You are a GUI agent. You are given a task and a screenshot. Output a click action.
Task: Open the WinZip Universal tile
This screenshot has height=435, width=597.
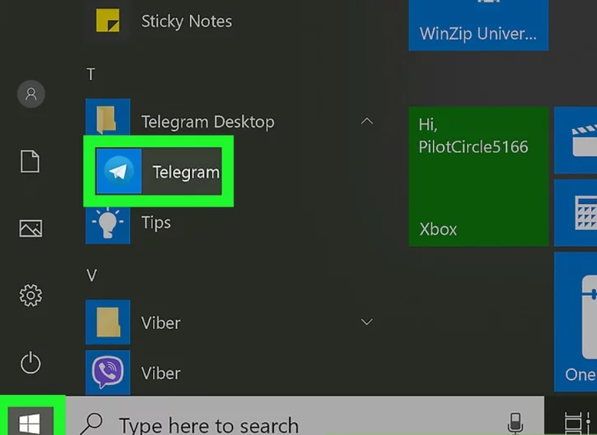pyautogui.click(x=478, y=25)
